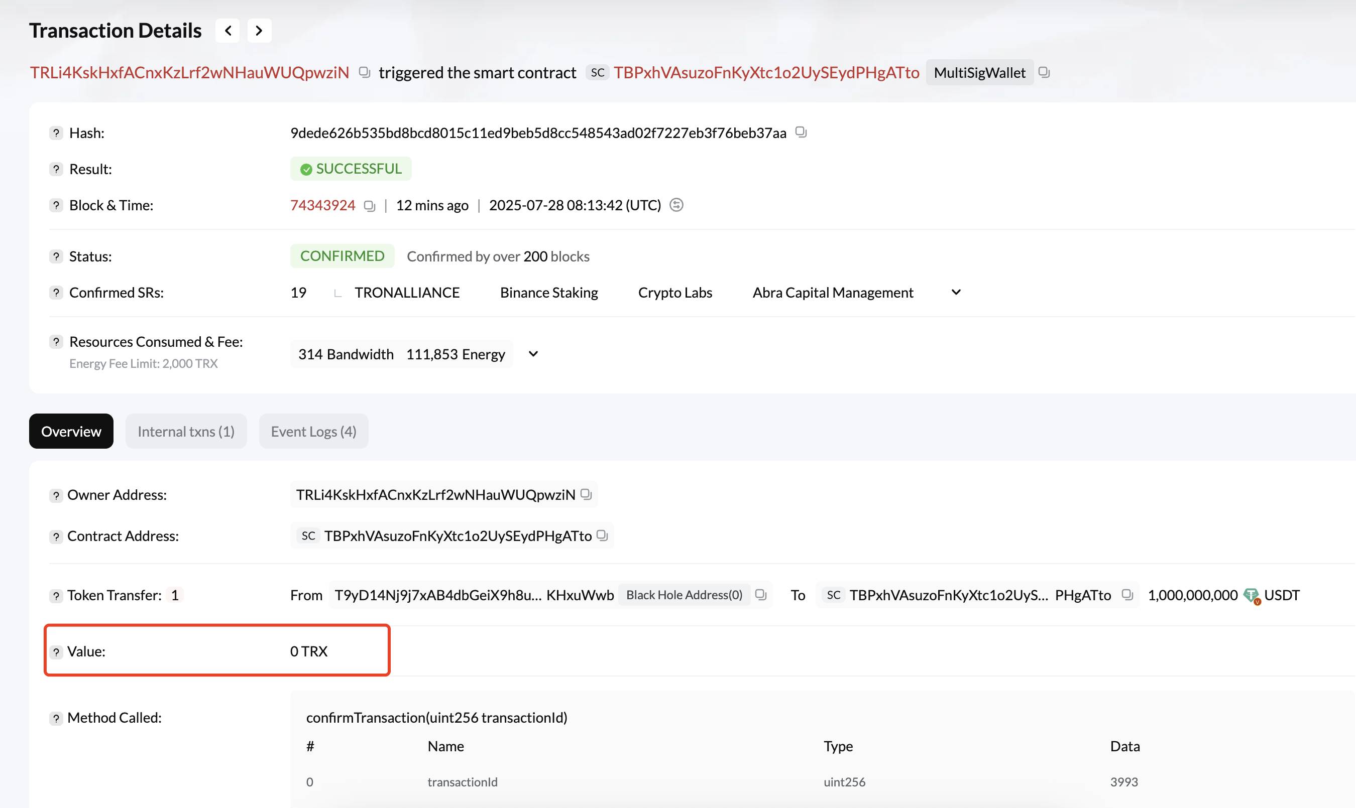Copy the Owner Address value
The width and height of the screenshot is (1356, 808).
586,494
